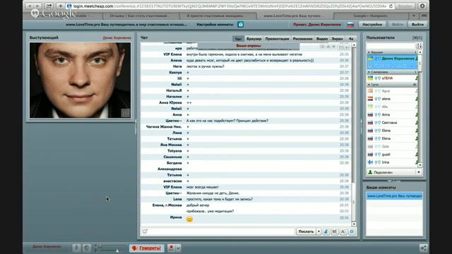Switch to the Чат tab
The width and height of the screenshot is (452, 254).
click(x=238, y=39)
